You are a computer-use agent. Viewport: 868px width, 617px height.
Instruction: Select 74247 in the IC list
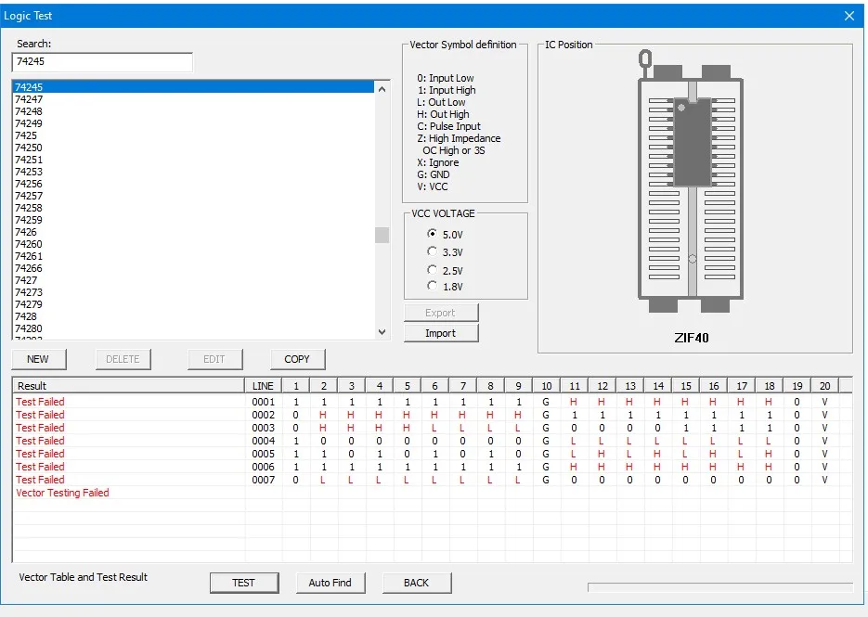pos(29,99)
